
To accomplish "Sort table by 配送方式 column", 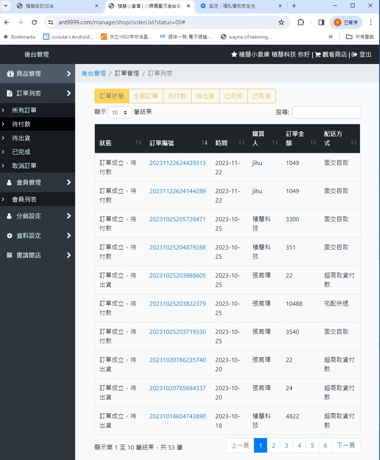I will tap(340, 138).
